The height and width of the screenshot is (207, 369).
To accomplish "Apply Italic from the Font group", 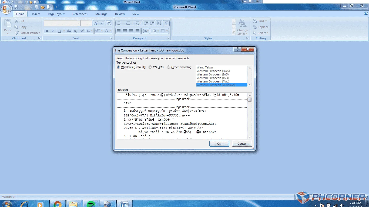I will pyautogui.click(x=53, y=31).
